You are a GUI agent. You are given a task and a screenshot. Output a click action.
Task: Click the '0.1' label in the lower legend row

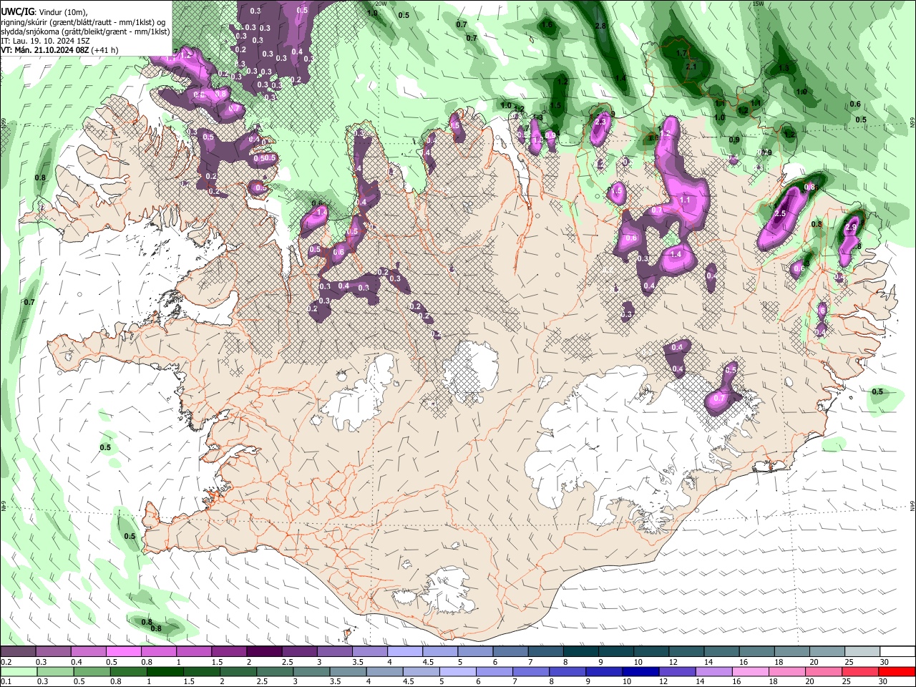coord(6,681)
